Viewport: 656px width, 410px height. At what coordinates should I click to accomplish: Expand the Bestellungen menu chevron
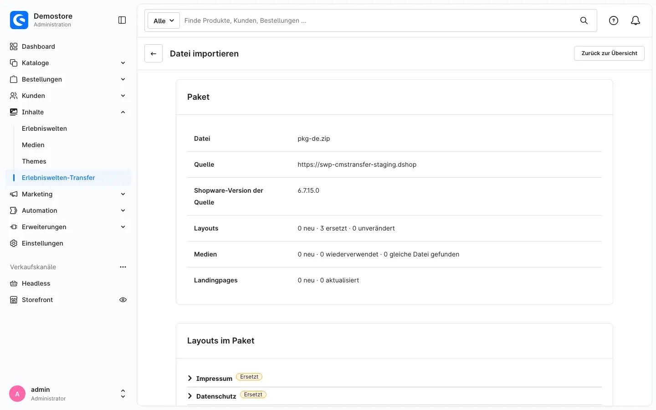[123, 79]
